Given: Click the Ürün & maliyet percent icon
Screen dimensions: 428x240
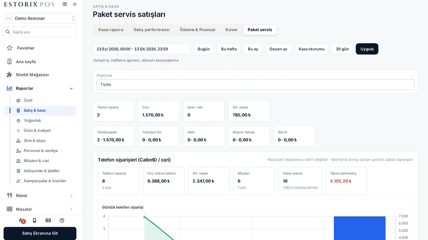Looking at the screenshot, I should (x=18, y=130).
